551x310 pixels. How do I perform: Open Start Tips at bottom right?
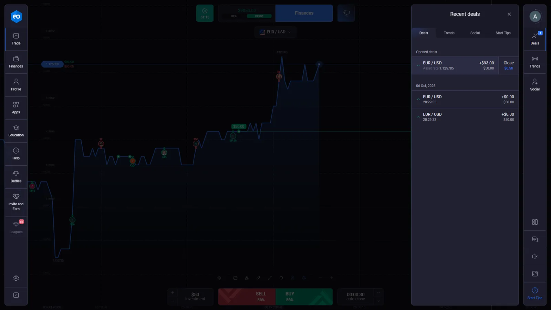click(x=535, y=293)
